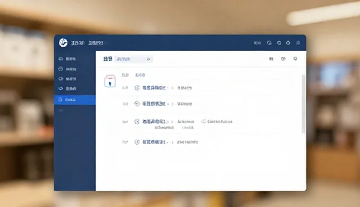The height and width of the screenshot is (207, 360).
Task: Open the dropdown field next to the page title
Action: (x=134, y=59)
